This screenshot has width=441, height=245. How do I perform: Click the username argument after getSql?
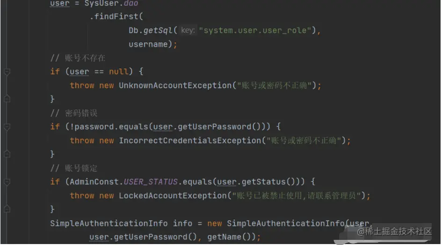point(148,44)
